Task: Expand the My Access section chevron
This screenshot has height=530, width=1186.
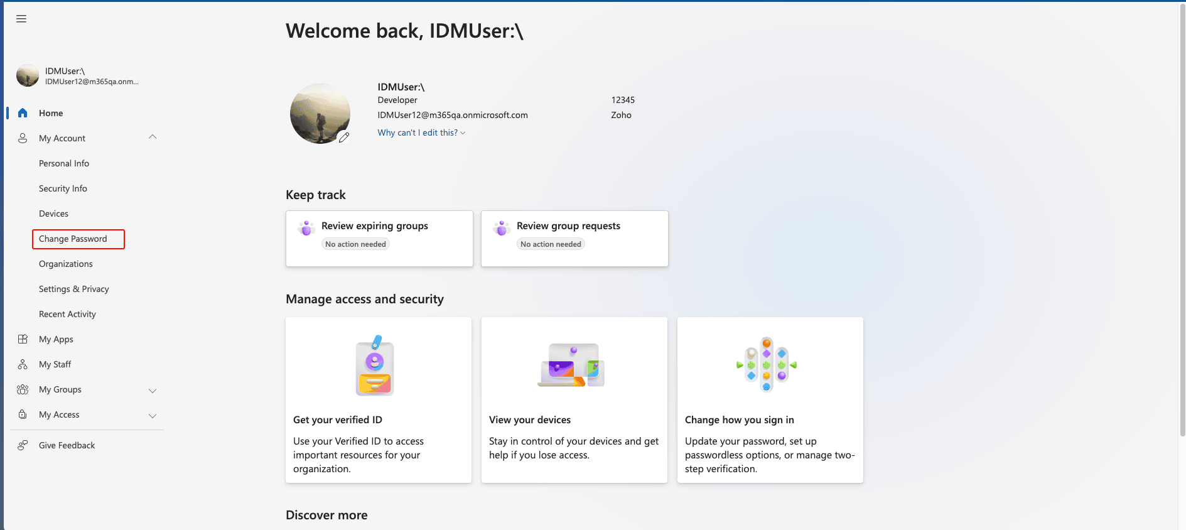Action: point(153,416)
